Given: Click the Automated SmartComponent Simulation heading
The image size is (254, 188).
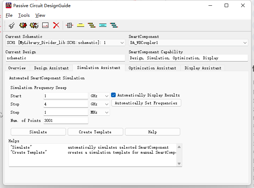Looking at the screenshot, I should pos(47,78).
